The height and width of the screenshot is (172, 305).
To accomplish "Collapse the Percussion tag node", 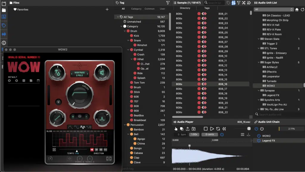I will (125, 125).
